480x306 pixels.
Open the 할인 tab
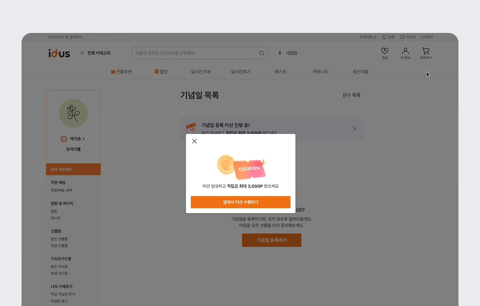tap(161, 72)
